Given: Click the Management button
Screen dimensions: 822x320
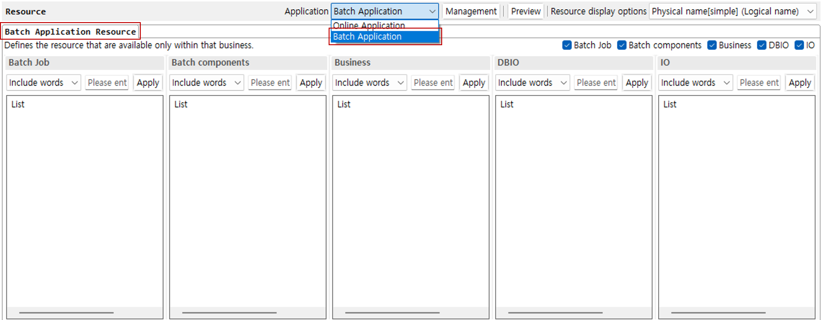Looking at the screenshot, I should pos(471,11).
